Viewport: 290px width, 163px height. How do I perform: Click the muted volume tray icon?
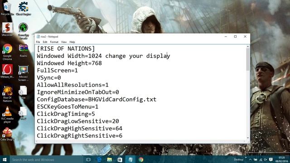click(266, 159)
